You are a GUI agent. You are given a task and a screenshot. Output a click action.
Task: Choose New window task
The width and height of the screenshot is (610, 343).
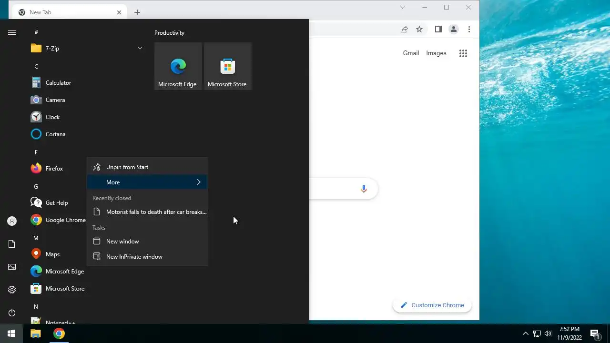click(x=147, y=242)
